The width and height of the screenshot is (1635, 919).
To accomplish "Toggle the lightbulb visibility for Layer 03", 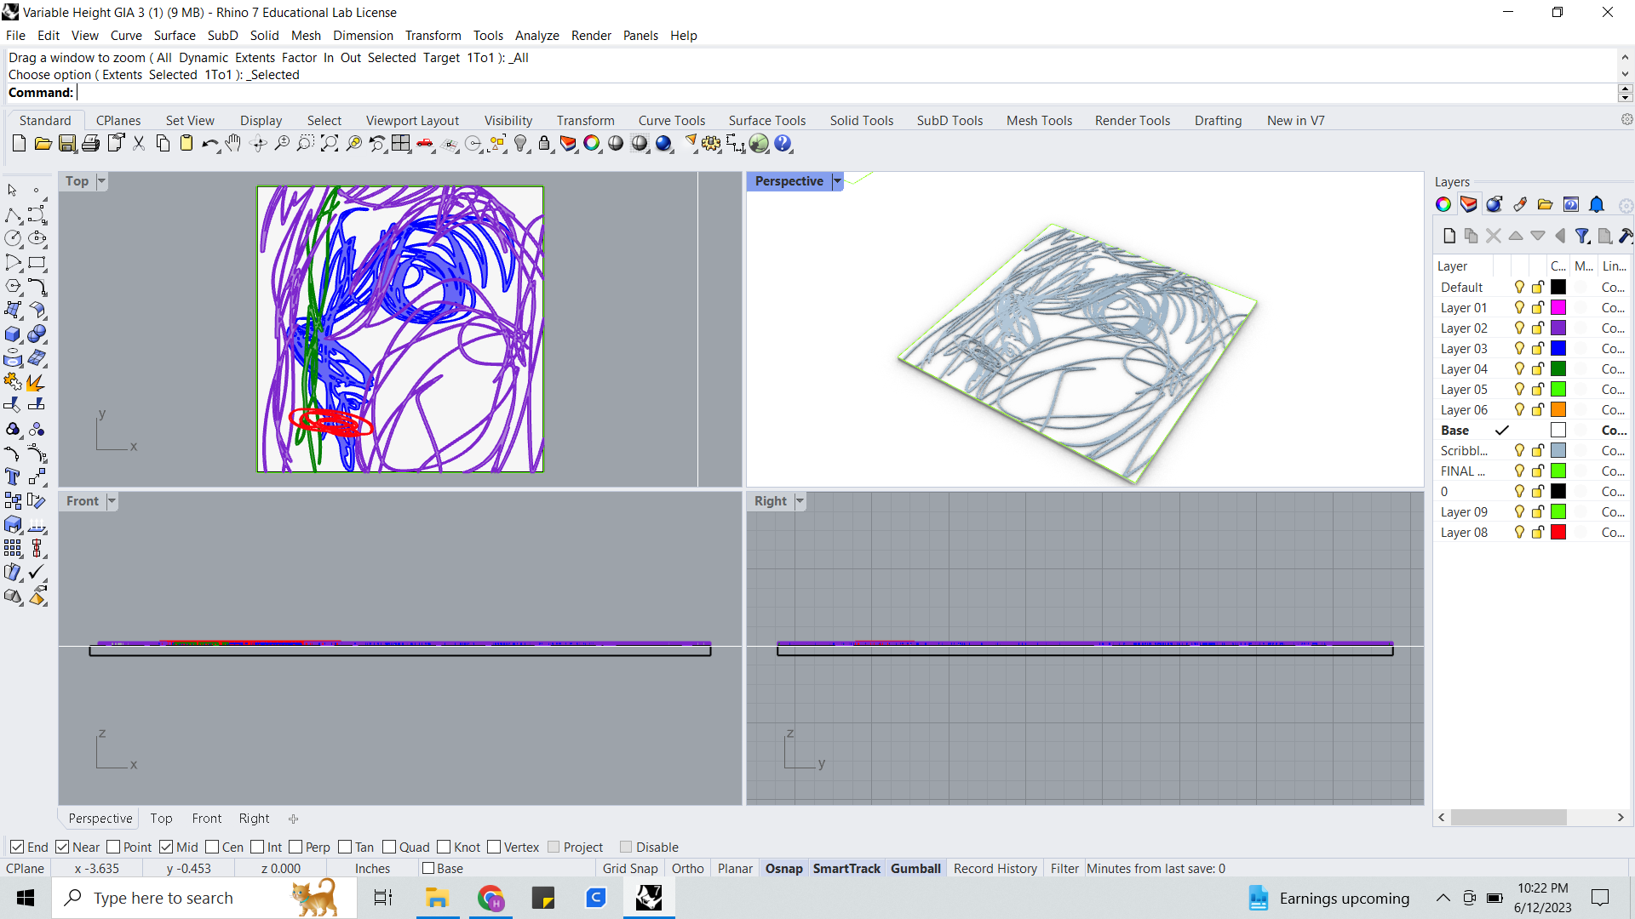I will pyautogui.click(x=1519, y=348).
